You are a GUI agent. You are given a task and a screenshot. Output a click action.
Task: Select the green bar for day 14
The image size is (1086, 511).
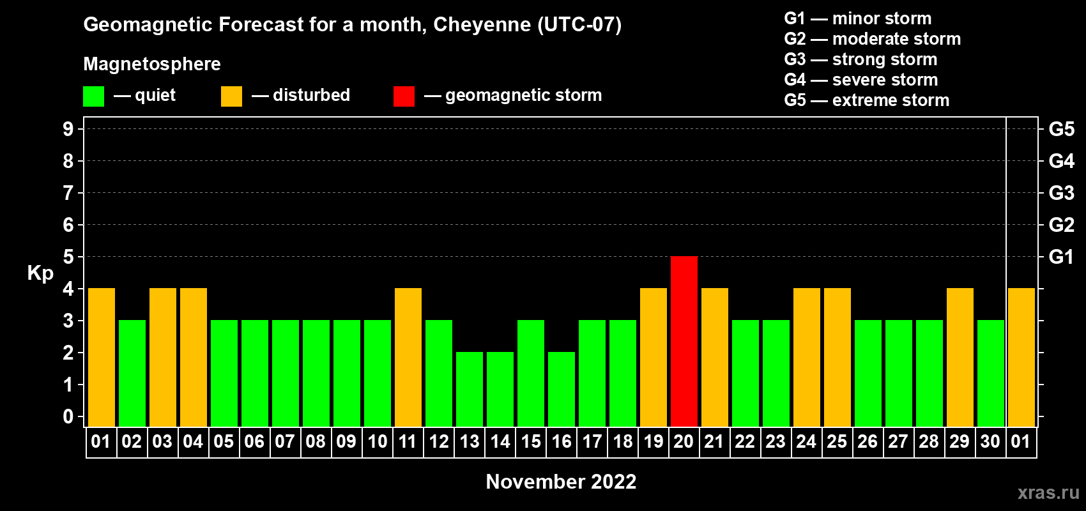point(500,389)
